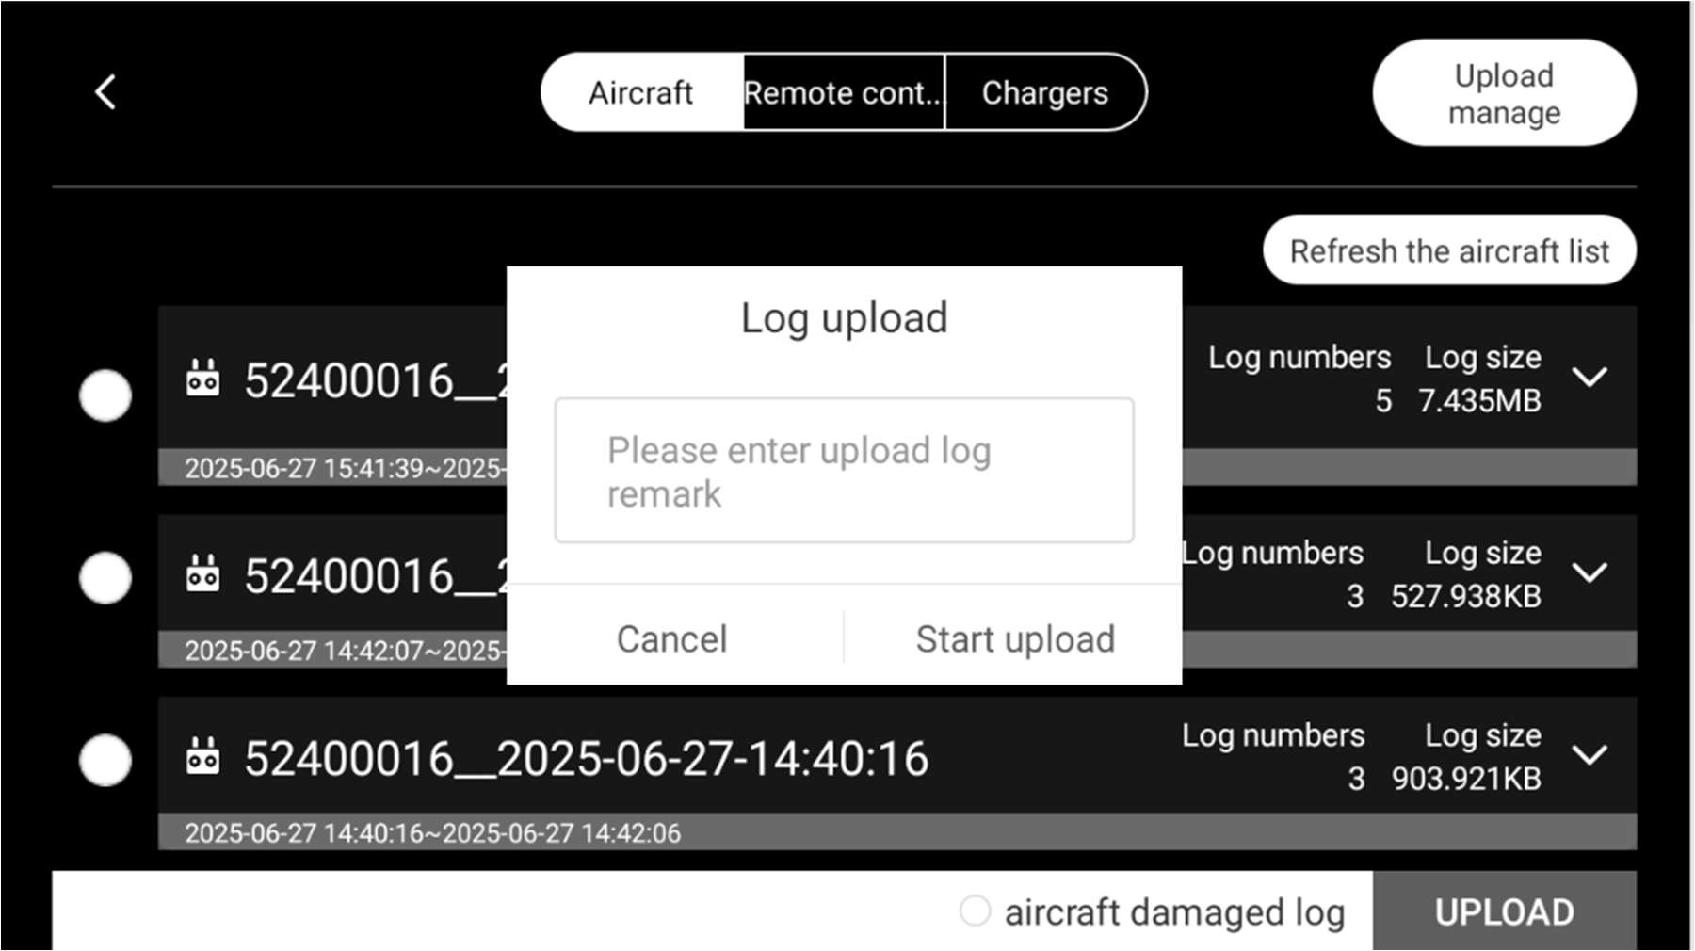Click Start upload in the dialog
The height and width of the screenshot is (951, 1695).
[x=1014, y=639]
